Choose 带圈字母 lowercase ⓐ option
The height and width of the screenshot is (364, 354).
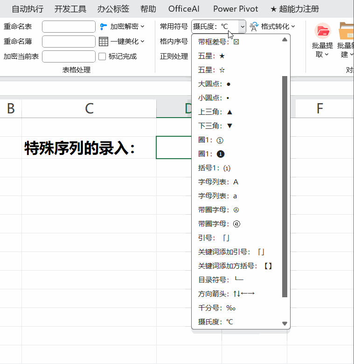tap(236, 224)
